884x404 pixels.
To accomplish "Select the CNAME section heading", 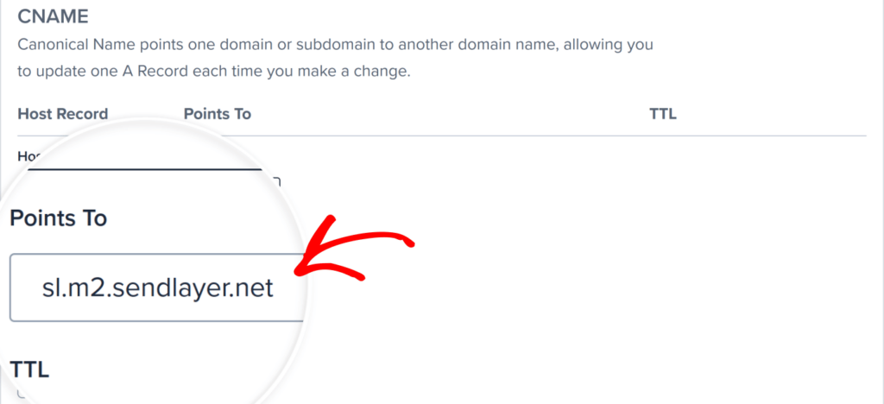I will [x=54, y=16].
